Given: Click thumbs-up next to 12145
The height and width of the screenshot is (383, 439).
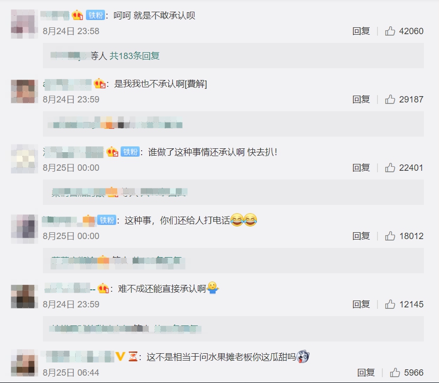Looking at the screenshot, I should click(390, 304).
